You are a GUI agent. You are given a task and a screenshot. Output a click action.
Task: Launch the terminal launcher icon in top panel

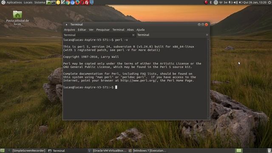[53, 3]
